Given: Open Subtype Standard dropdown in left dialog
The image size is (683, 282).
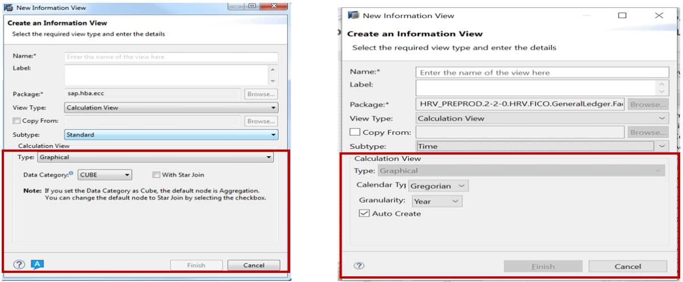Looking at the screenshot, I should (x=171, y=135).
